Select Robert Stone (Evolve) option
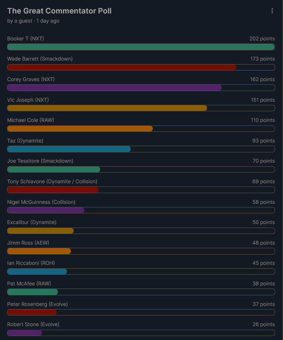This screenshot has width=283, height=340. coord(33,325)
